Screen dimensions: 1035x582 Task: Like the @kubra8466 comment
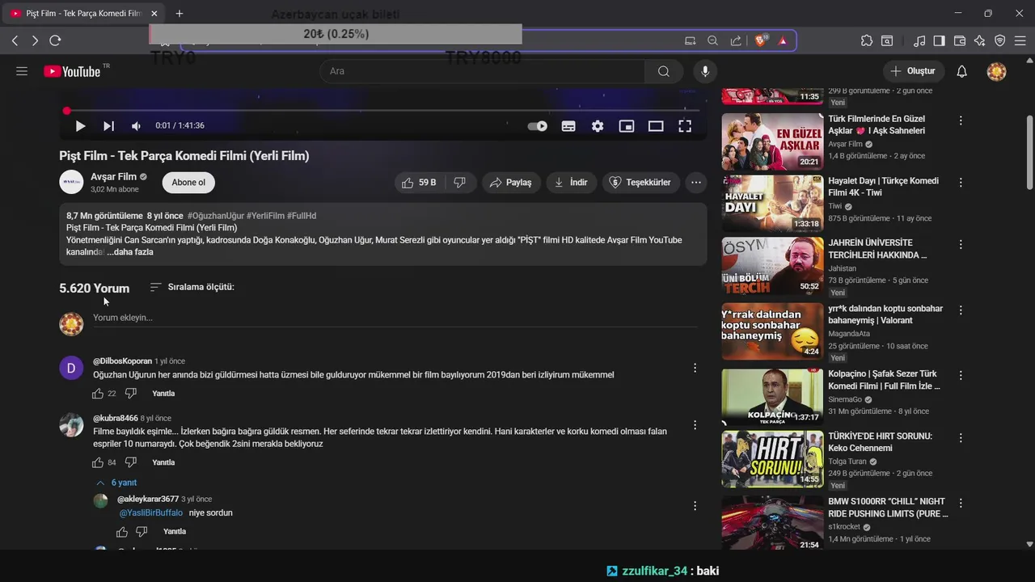pyautogui.click(x=98, y=462)
